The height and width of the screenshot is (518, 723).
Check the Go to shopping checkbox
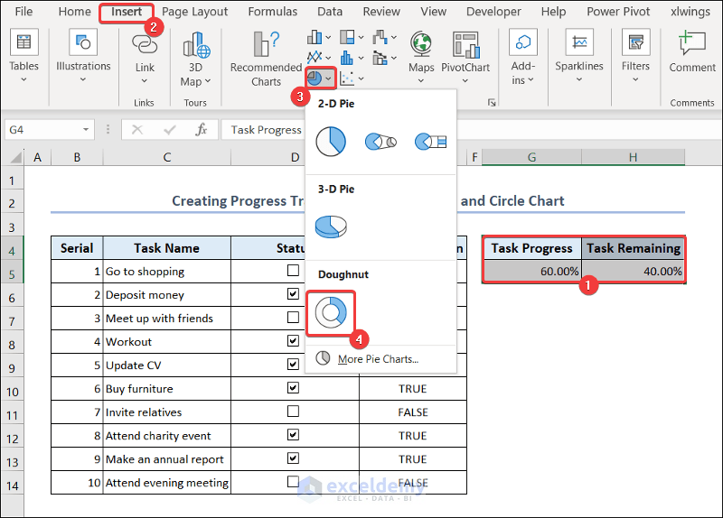293,271
